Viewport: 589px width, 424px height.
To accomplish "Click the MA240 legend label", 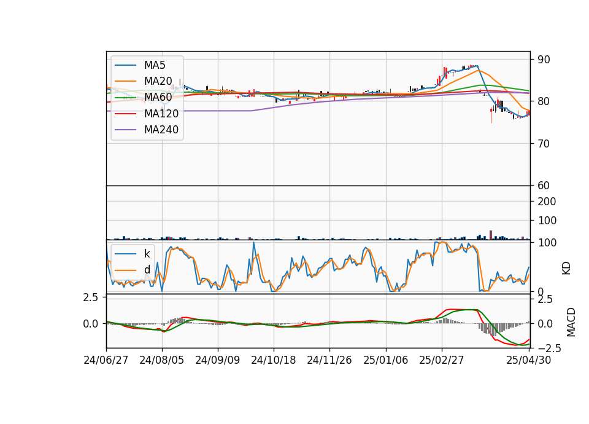I will pyautogui.click(x=161, y=130).
